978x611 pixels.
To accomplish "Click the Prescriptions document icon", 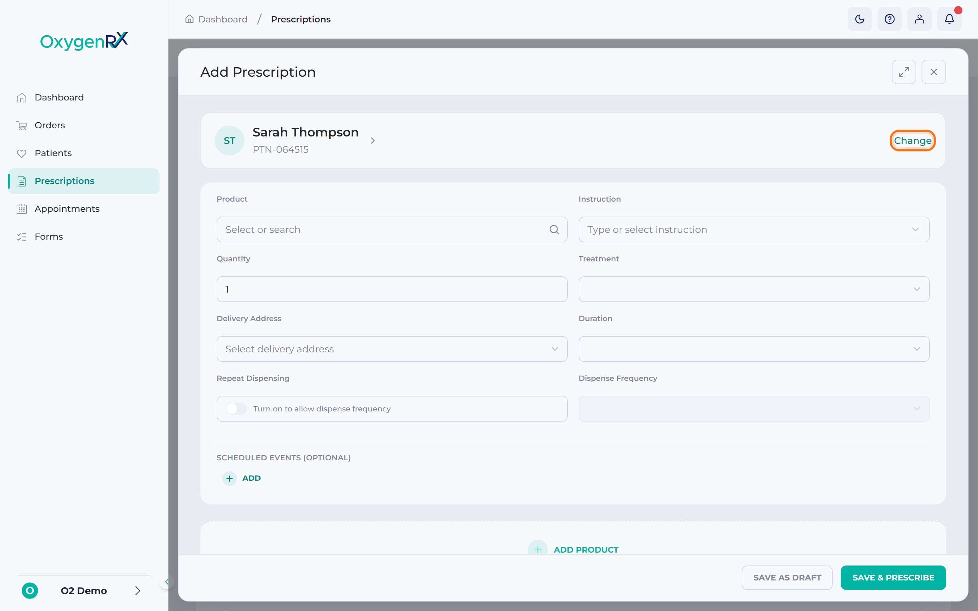I will [x=22, y=181].
